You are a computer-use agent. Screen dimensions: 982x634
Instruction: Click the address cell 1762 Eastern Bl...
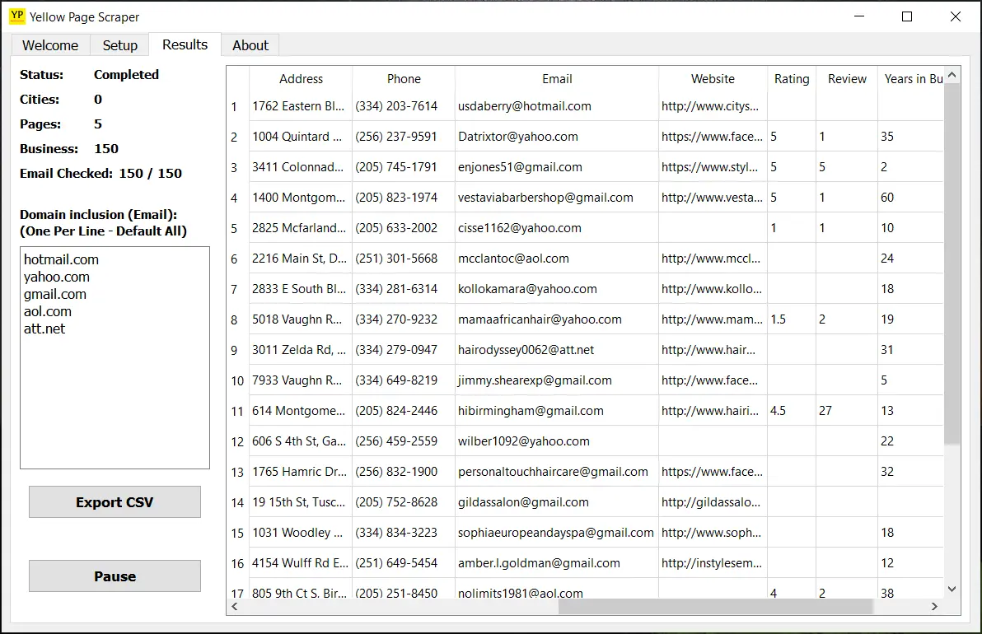[x=301, y=106]
